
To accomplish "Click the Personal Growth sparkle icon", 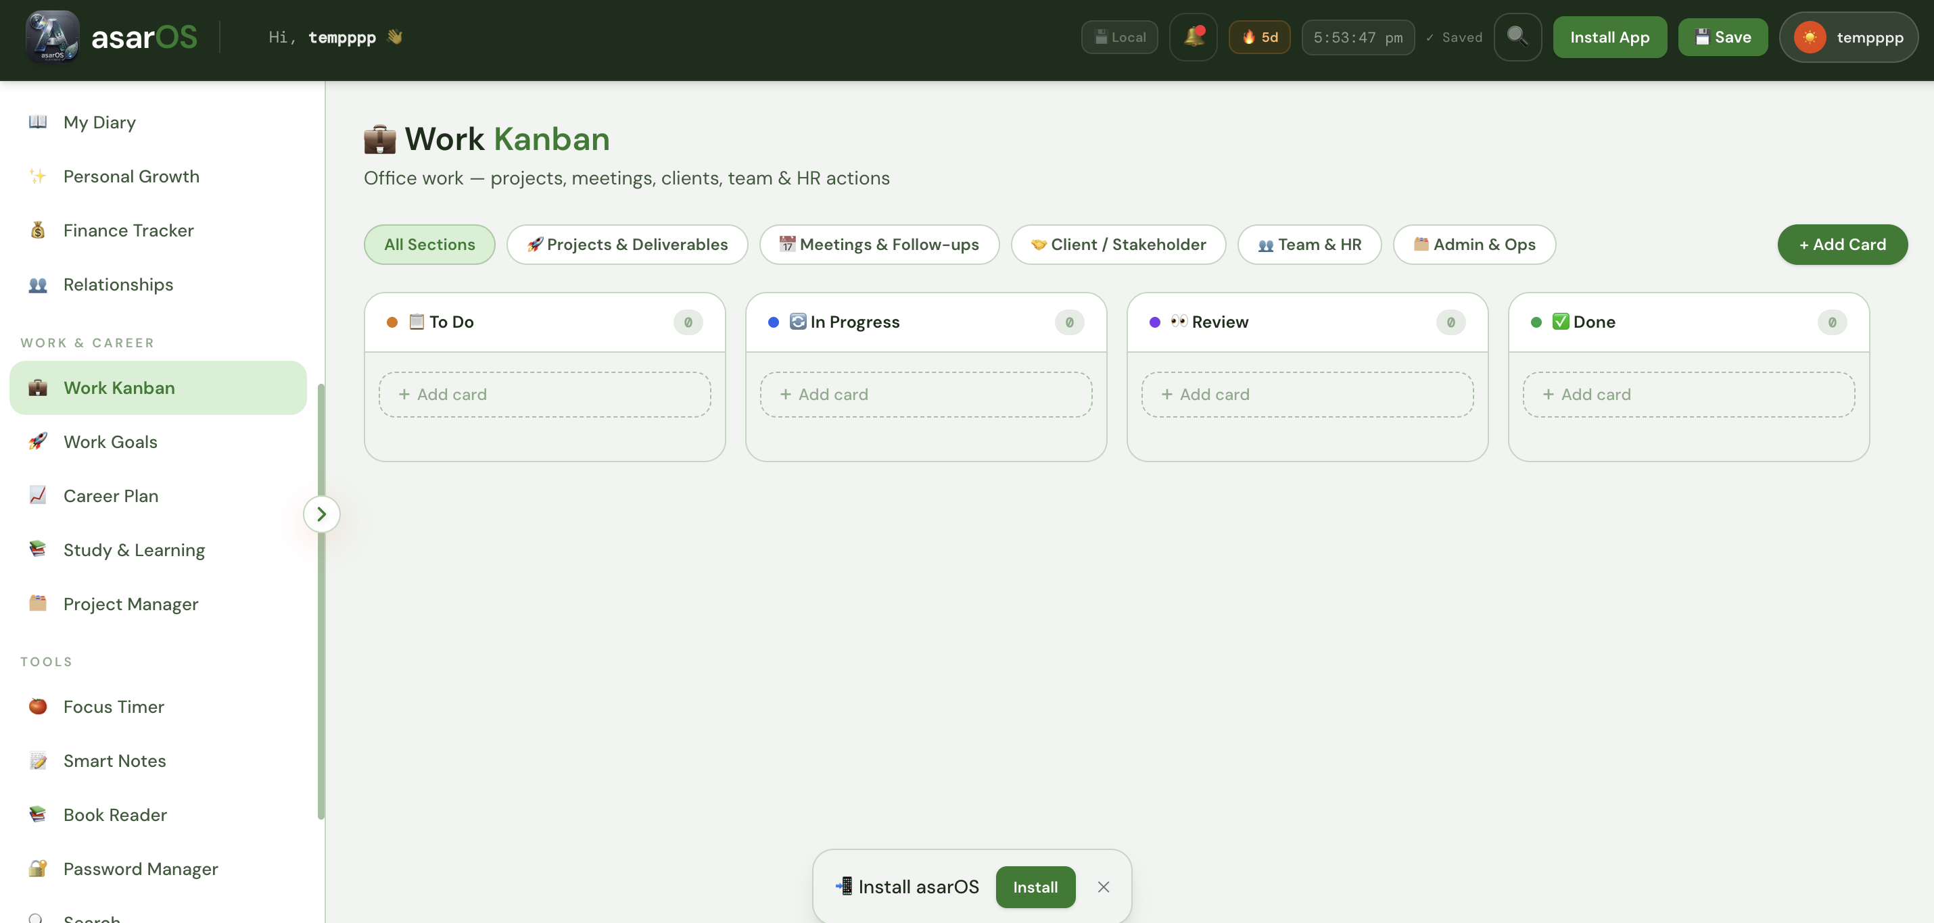I will click(x=38, y=176).
